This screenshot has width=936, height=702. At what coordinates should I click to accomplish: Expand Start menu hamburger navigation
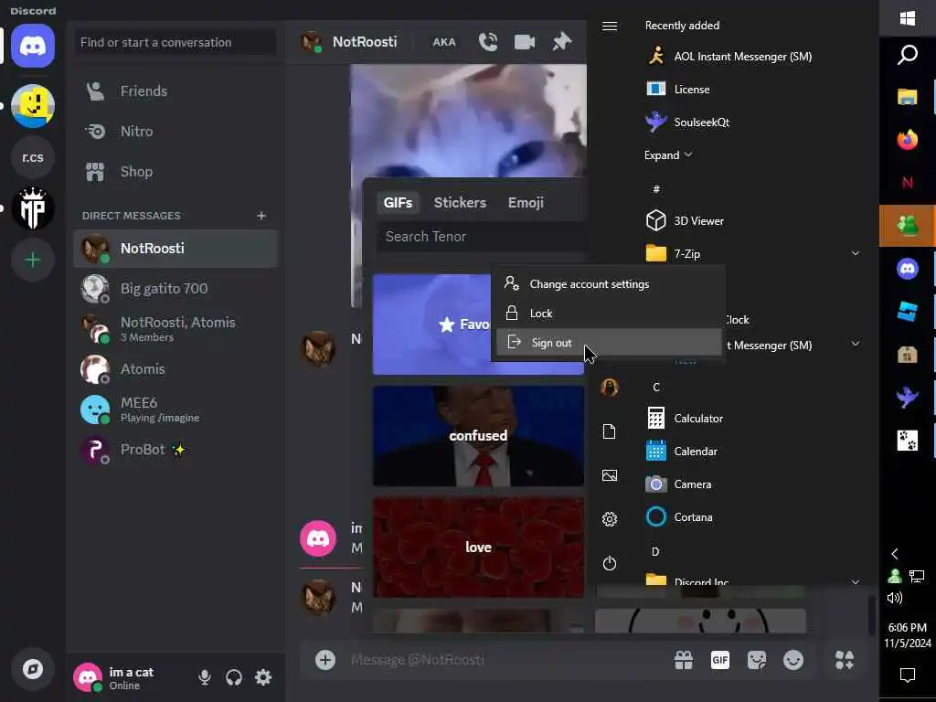610,27
